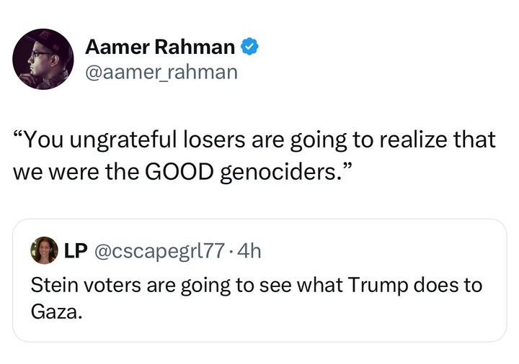Open Aamer Rahman's round profile picture
This screenshot has height=364, width=519.
pos(43,59)
